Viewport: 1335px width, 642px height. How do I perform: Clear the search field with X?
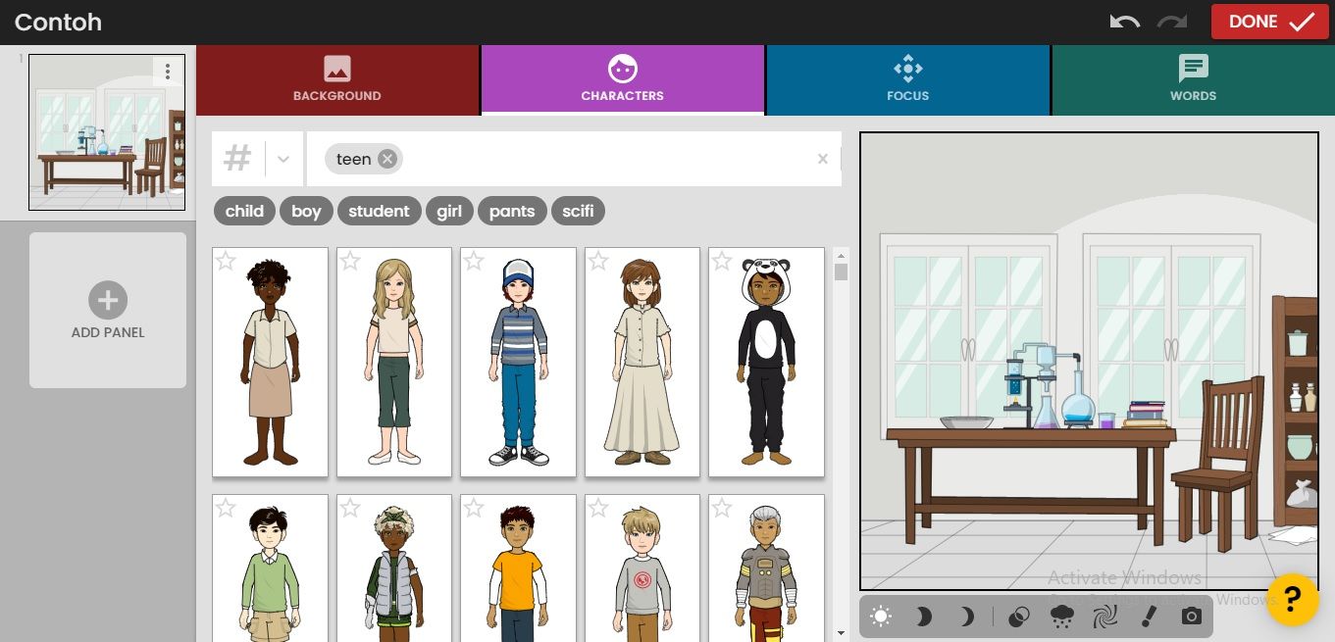(823, 159)
